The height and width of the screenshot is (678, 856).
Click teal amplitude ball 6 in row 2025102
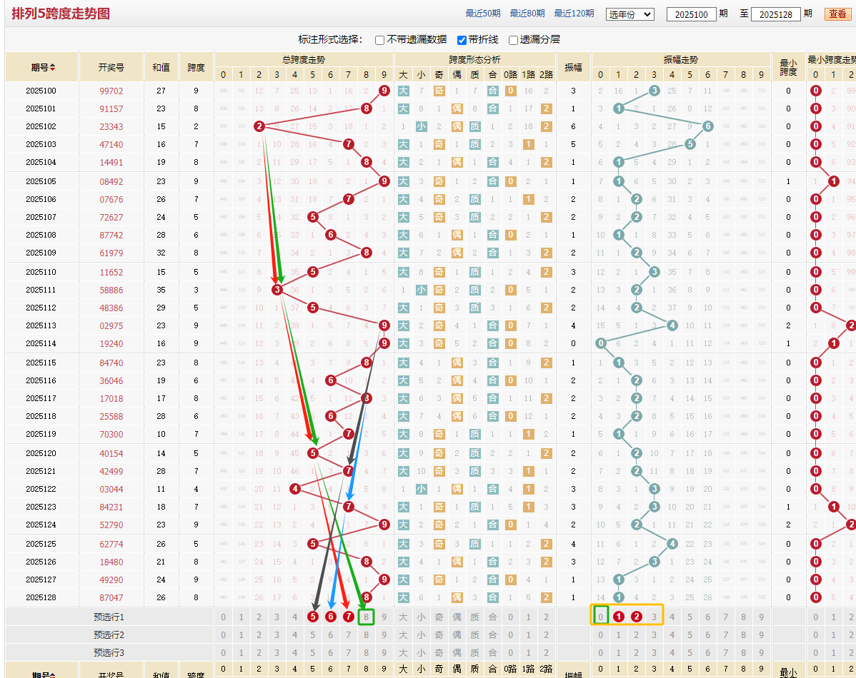(x=708, y=126)
